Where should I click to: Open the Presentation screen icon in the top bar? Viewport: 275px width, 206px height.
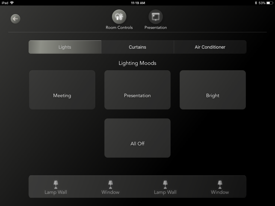coord(156,17)
